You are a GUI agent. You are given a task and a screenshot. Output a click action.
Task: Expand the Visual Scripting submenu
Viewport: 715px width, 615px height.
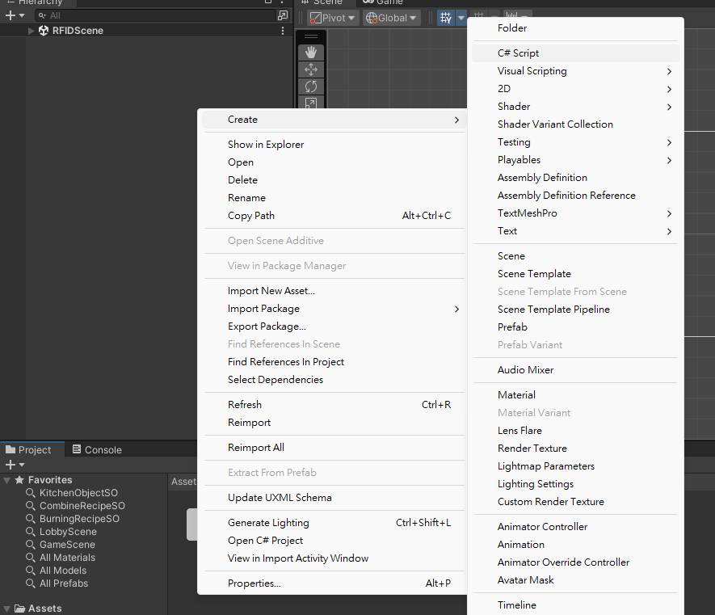click(x=575, y=71)
